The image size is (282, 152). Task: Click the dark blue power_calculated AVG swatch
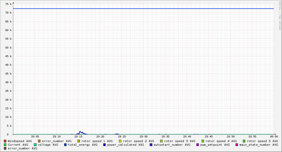105,145
